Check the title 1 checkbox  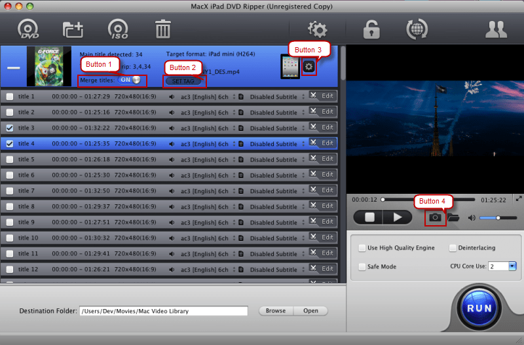point(10,96)
